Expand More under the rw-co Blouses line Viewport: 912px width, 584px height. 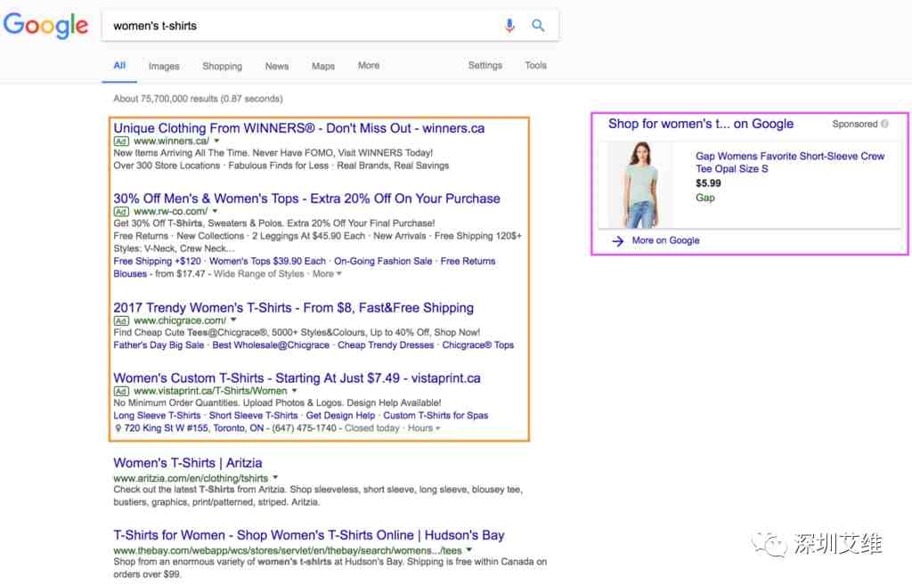[327, 274]
